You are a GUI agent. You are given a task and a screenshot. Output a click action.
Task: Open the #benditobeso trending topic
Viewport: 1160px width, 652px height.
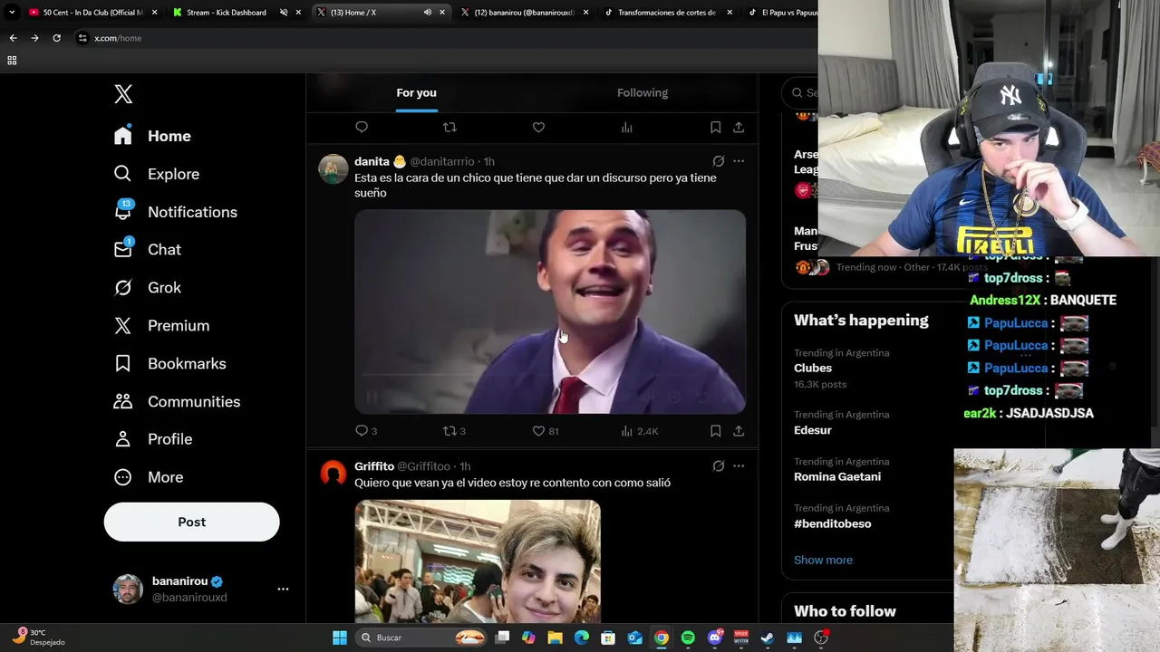coord(832,524)
